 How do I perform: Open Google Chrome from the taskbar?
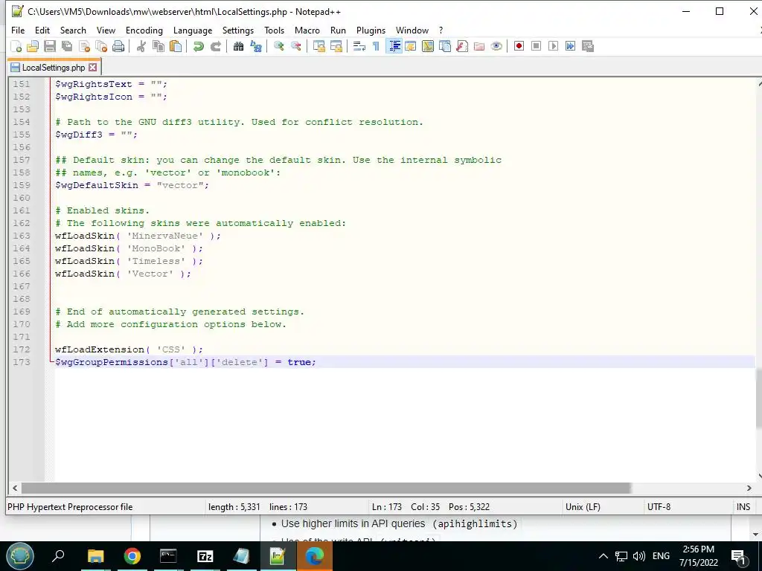[132, 556]
